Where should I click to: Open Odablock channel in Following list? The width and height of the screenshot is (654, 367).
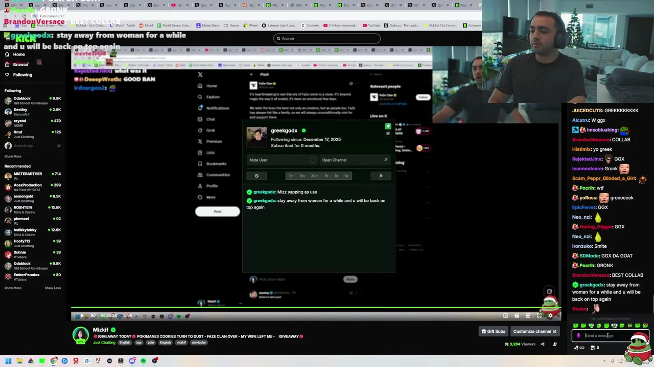point(33,100)
